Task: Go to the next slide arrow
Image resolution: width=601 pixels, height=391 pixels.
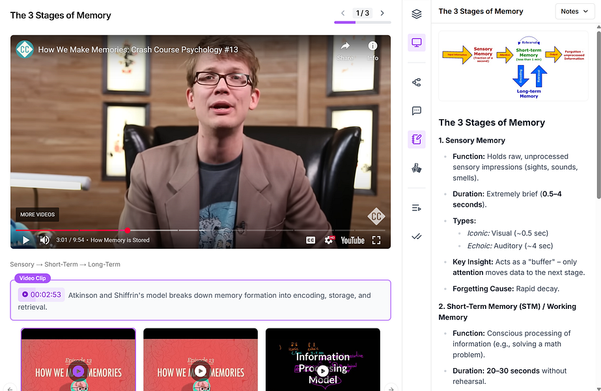Action: click(x=382, y=13)
